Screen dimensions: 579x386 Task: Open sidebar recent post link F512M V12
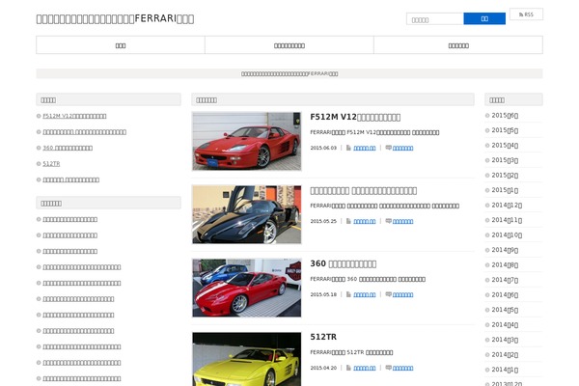(x=74, y=116)
